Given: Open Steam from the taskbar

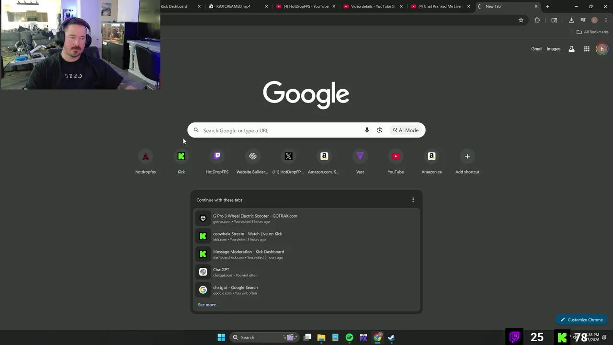Looking at the screenshot, I should [391, 337].
